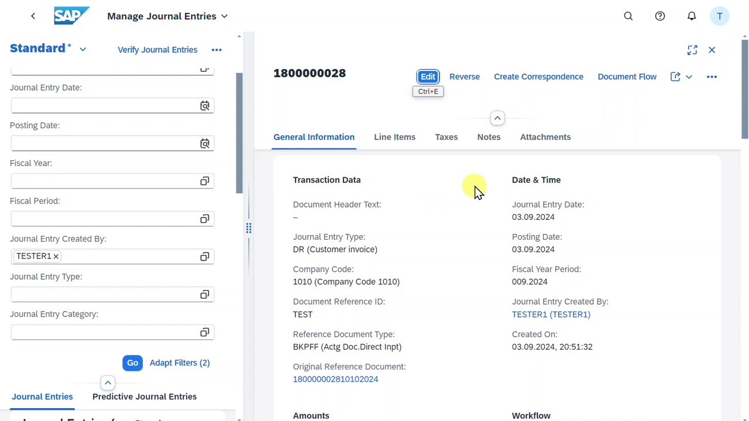Open Adapt Filters (2)
Screen dimensions: 749x421
tap(180, 363)
